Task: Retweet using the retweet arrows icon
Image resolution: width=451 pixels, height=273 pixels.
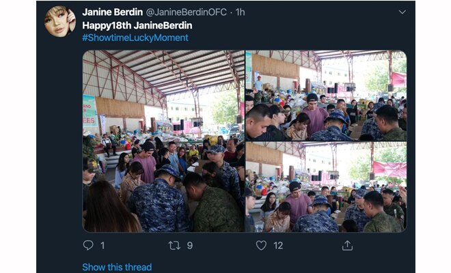Action: [174, 246]
